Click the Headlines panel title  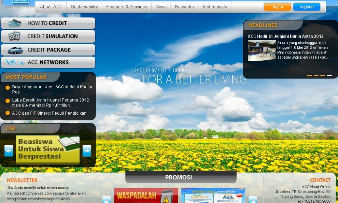(x=263, y=25)
